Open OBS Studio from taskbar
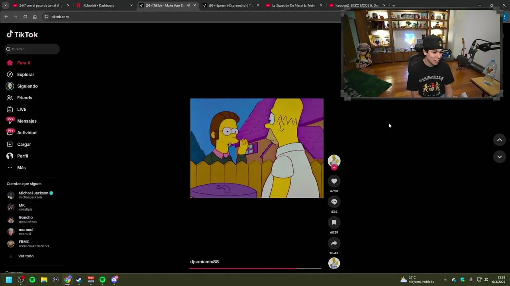Image resolution: width=510 pixels, height=286 pixels. [x=21, y=280]
